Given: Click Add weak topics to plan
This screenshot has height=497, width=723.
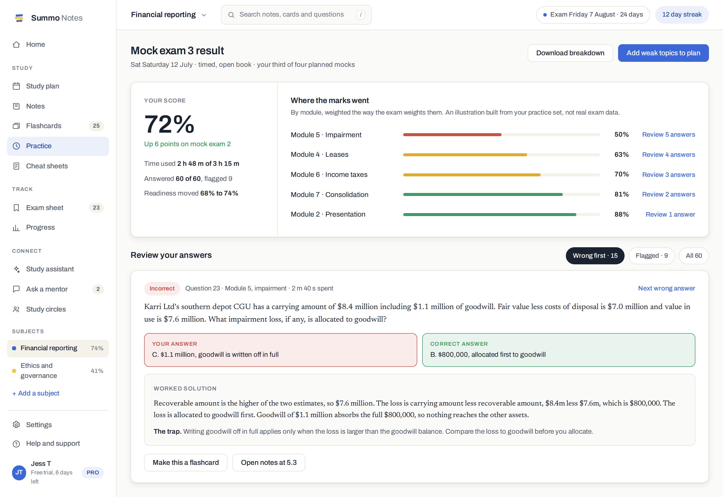Looking at the screenshot, I should [x=663, y=53].
